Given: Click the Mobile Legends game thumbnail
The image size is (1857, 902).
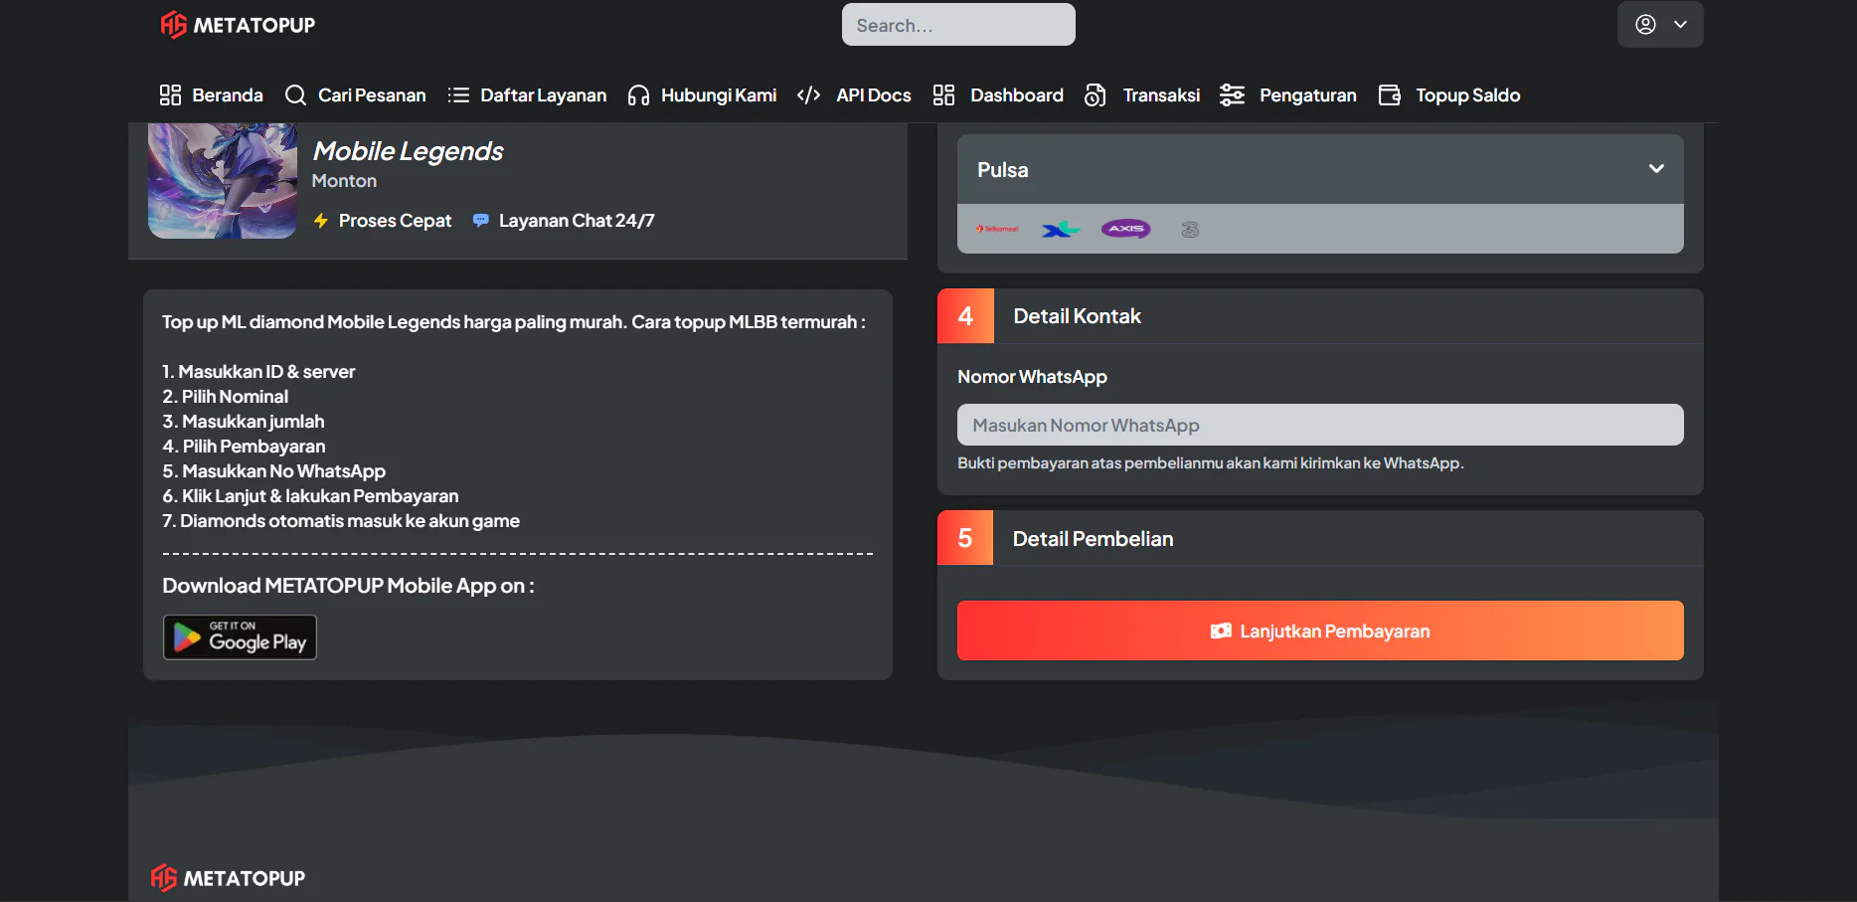Looking at the screenshot, I should pyautogui.click(x=223, y=180).
